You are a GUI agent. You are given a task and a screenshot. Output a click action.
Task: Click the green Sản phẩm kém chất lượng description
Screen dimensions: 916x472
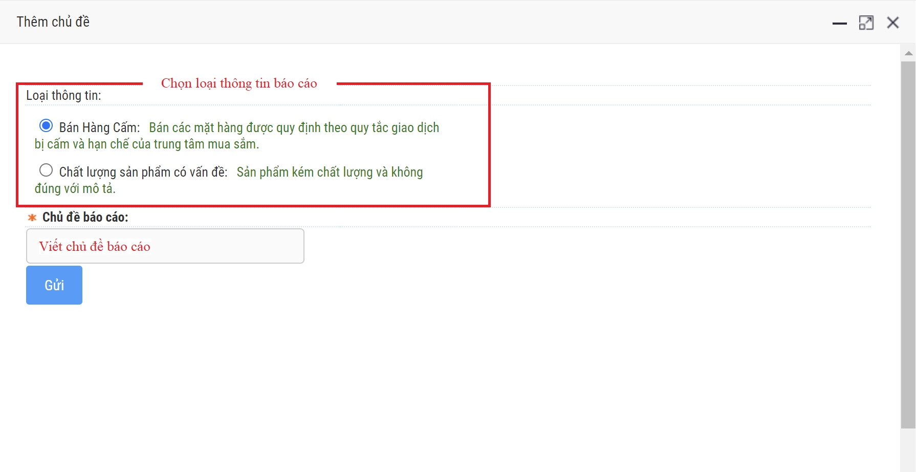coord(330,172)
